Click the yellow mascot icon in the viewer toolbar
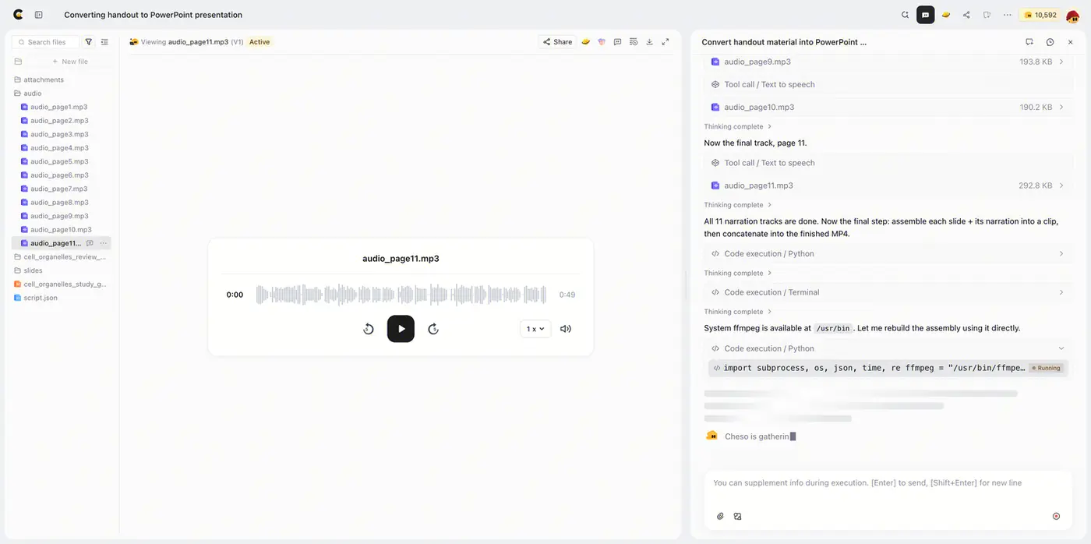This screenshot has width=1091, height=544. (585, 42)
